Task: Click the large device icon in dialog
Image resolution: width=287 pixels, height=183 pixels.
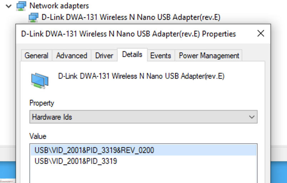Action: click(x=40, y=81)
